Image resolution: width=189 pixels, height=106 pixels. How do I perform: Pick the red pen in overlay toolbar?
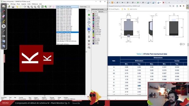(4, 11)
